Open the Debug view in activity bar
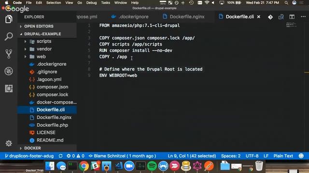The width and height of the screenshot is (309, 173). (9, 71)
